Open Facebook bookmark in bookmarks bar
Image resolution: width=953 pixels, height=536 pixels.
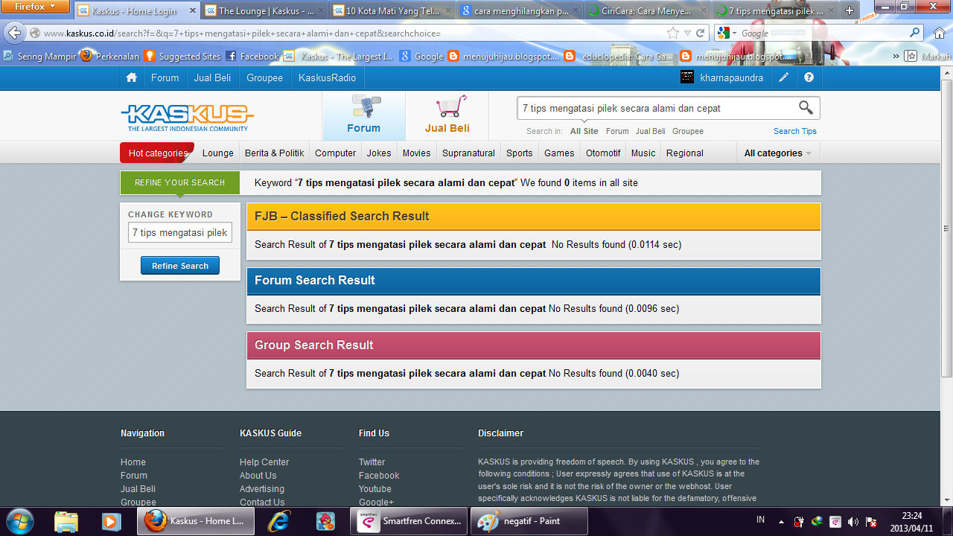tap(252, 56)
